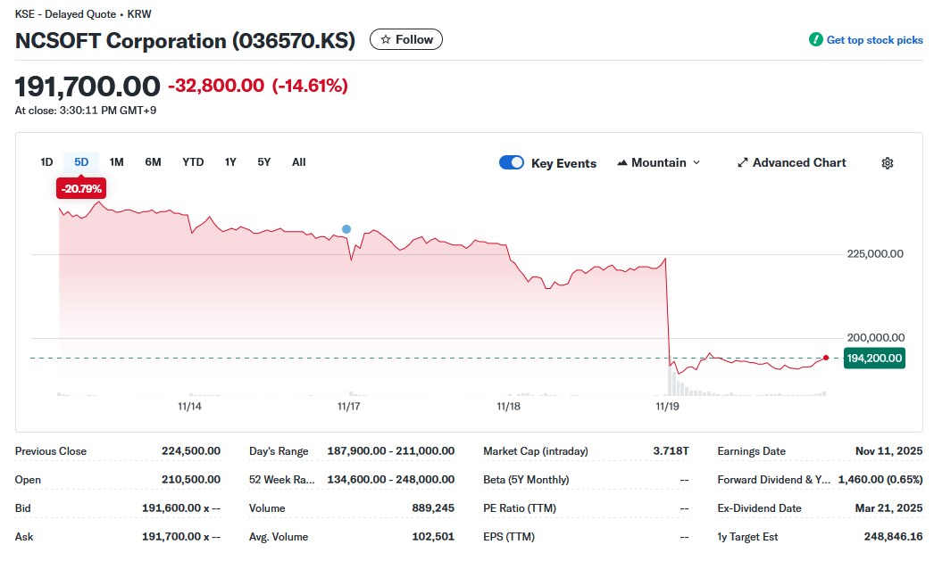The image size is (934, 561).
Task: Click the Volume value 889,245
Action: click(433, 508)
